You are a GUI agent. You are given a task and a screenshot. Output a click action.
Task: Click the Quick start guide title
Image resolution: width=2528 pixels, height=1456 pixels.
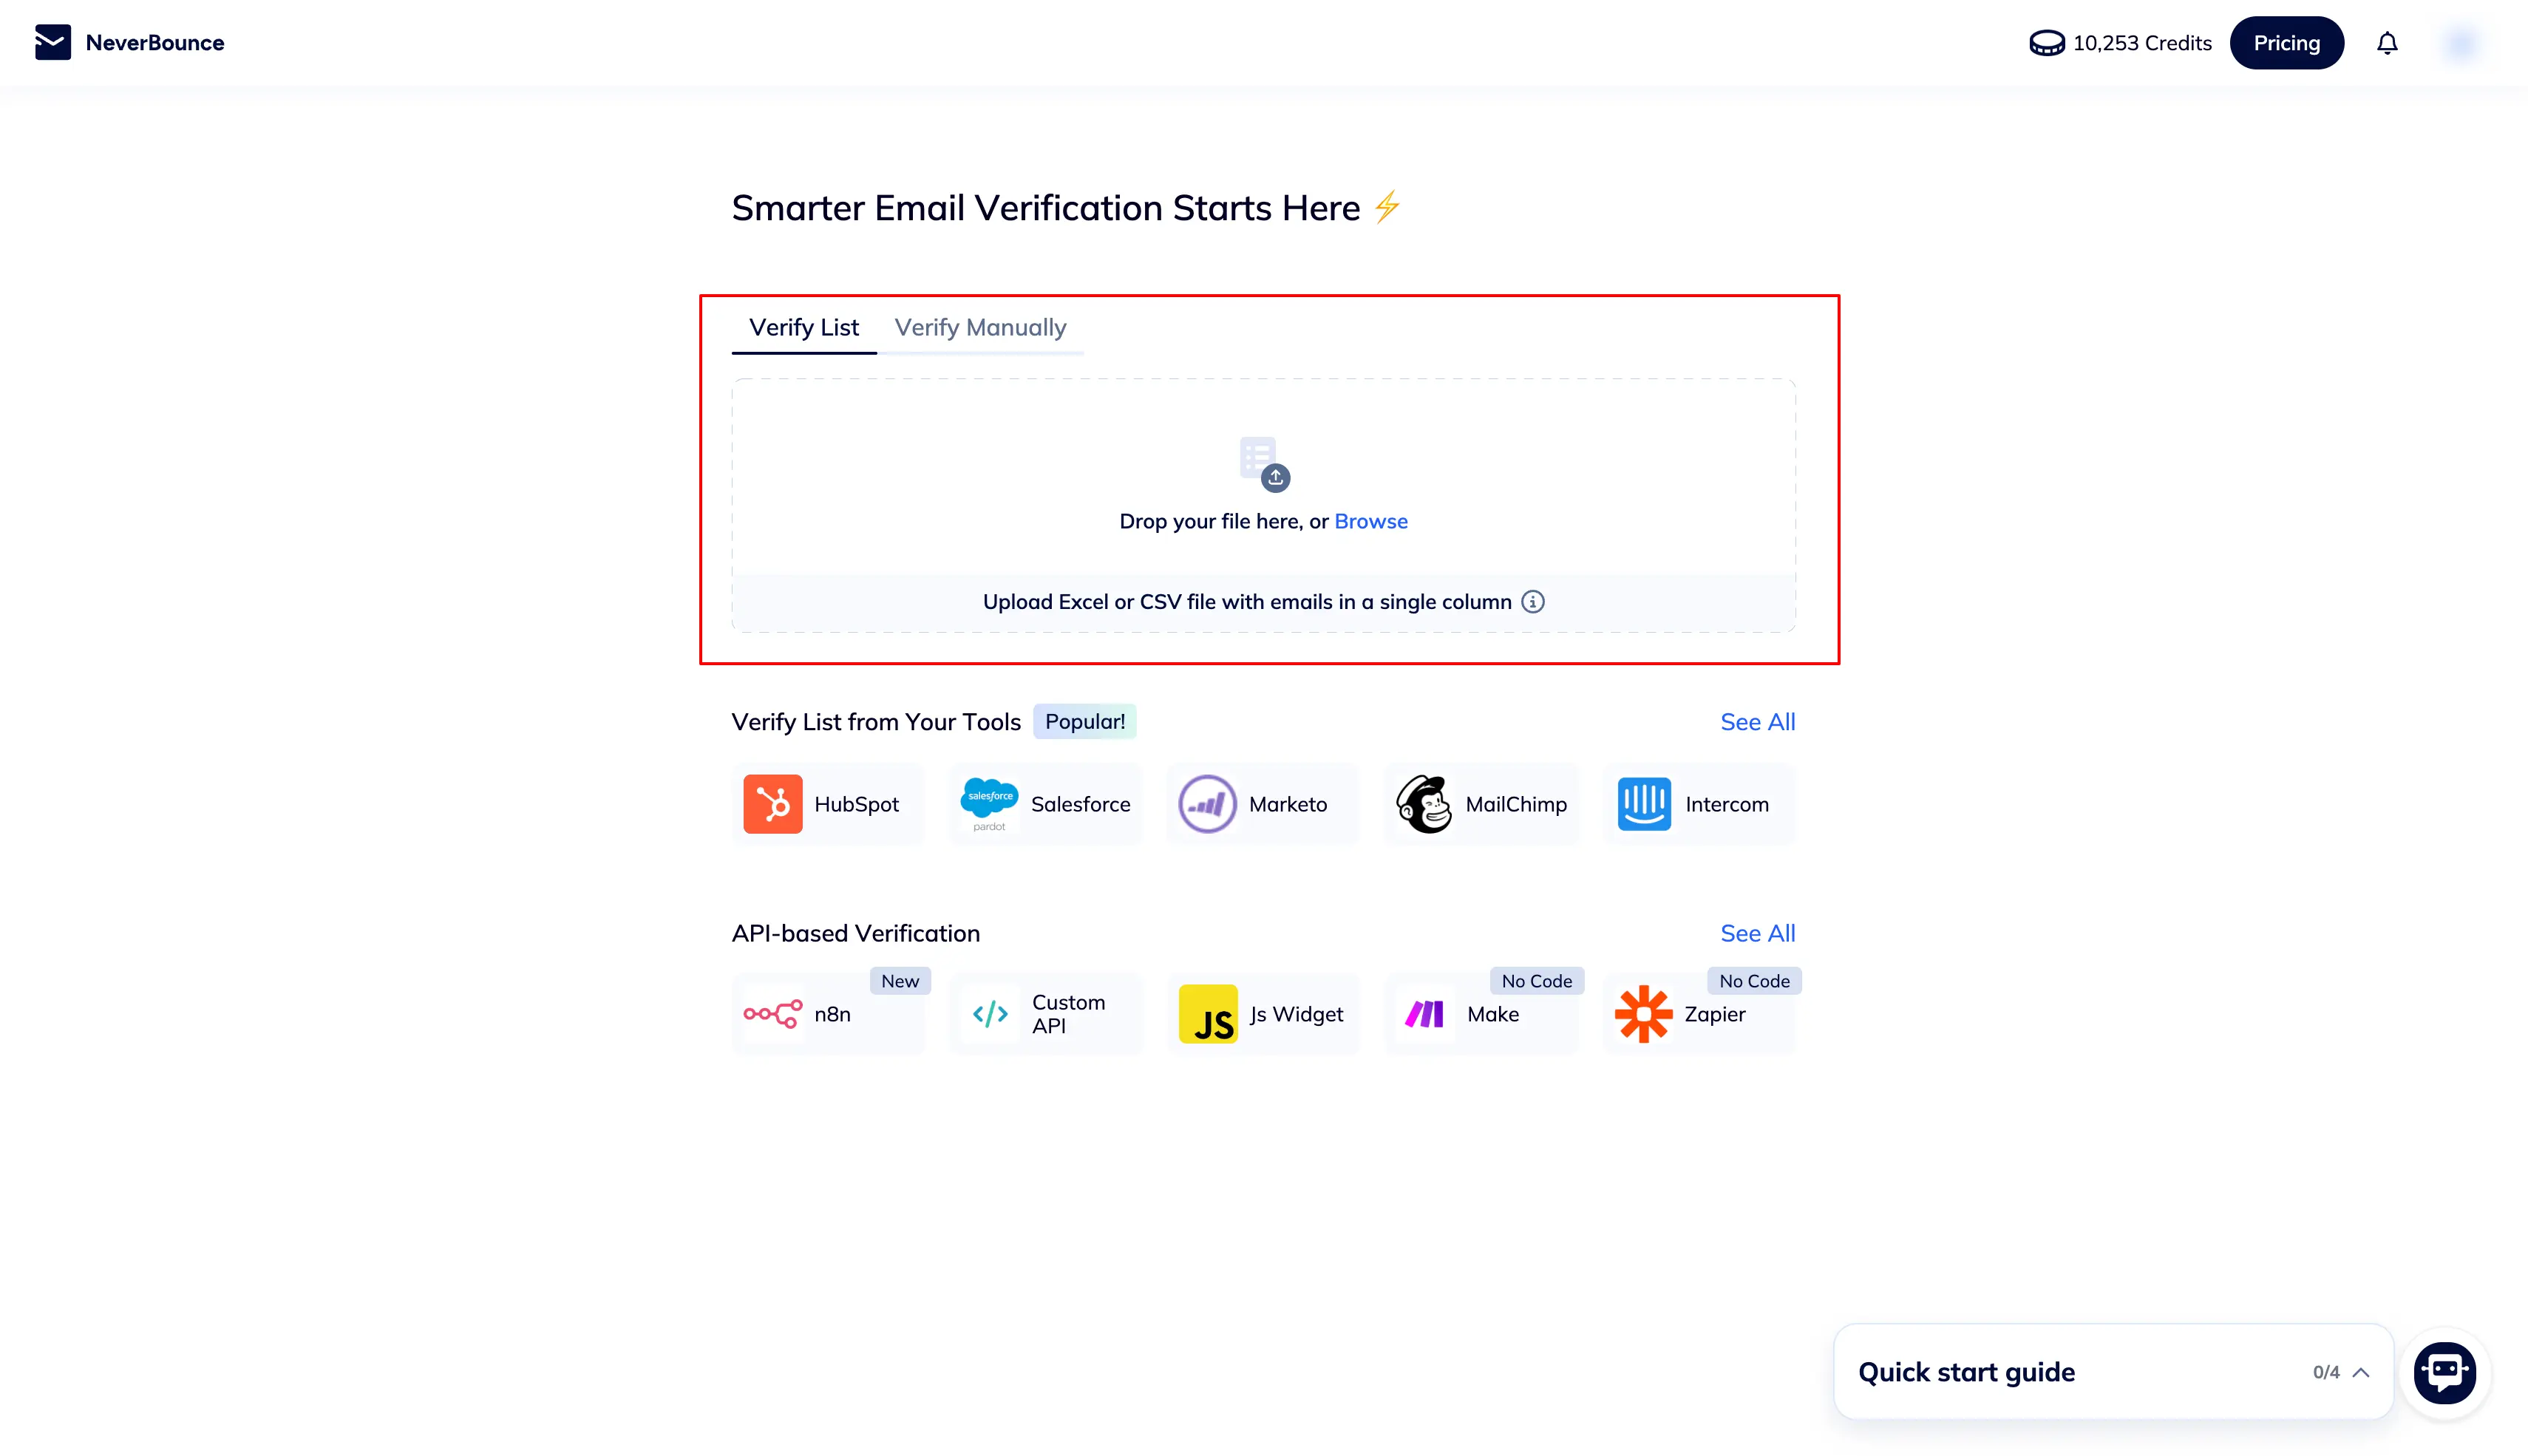tap(1966, 1373)
